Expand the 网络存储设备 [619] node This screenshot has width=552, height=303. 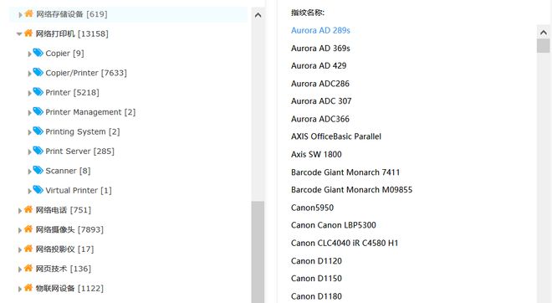[x=20, y=15]
